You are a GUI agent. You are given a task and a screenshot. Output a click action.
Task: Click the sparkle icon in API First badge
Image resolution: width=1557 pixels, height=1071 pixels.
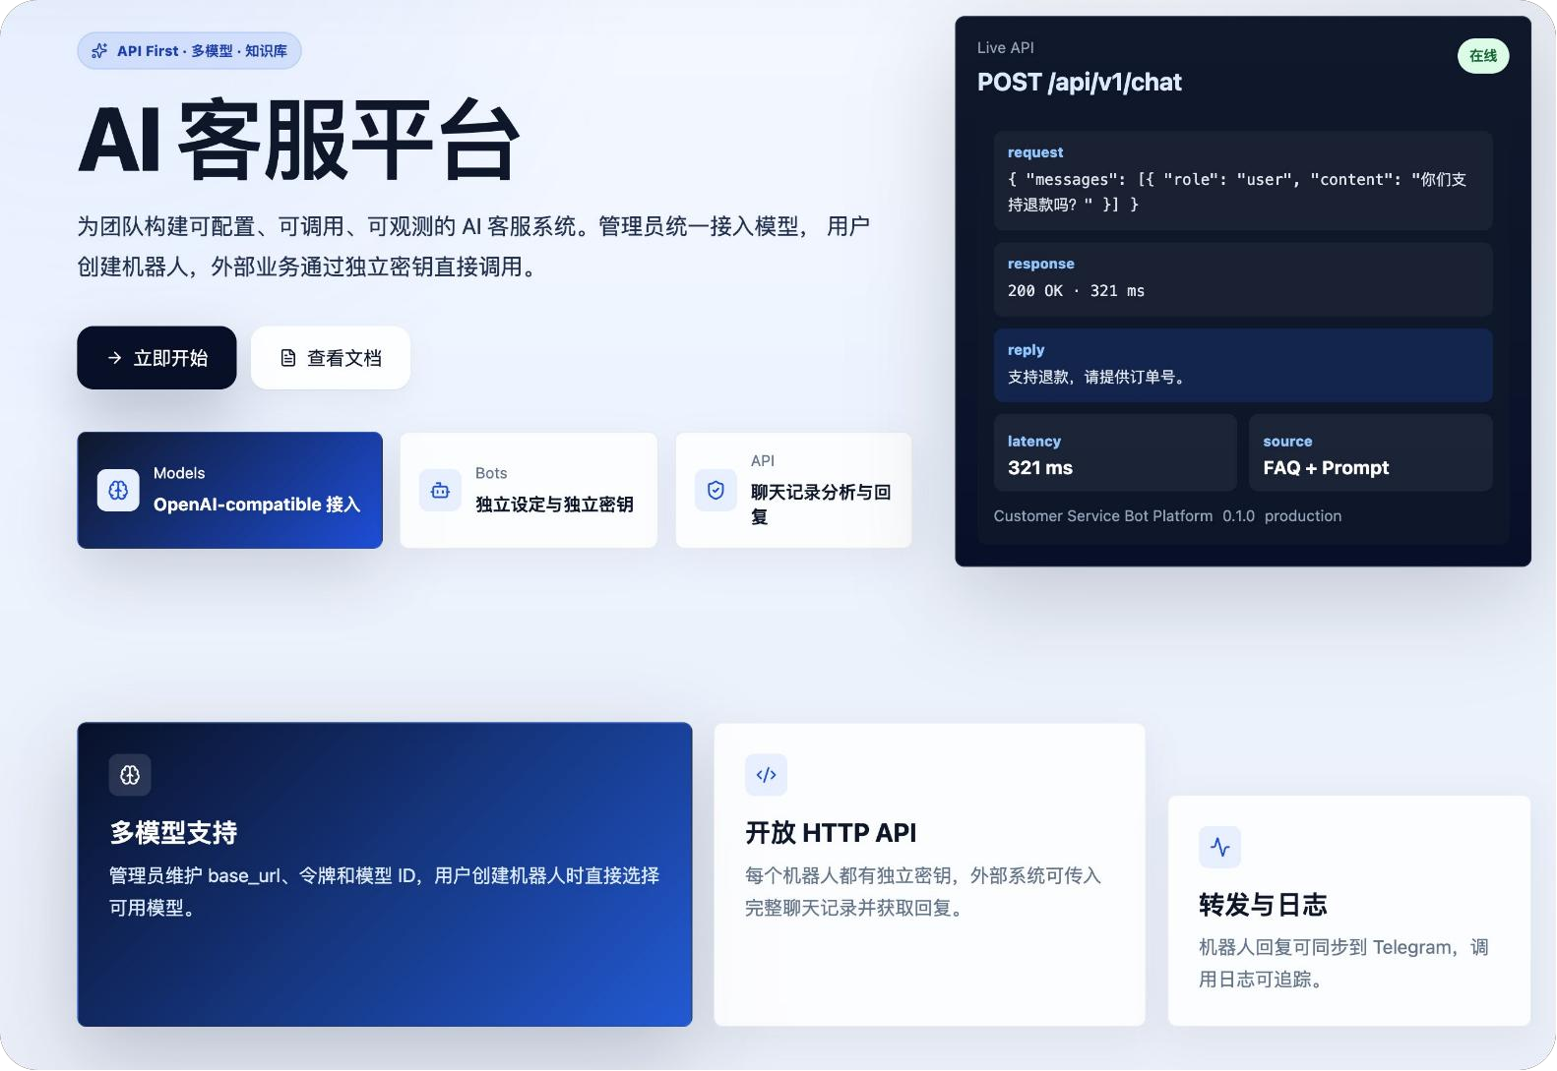99,51
